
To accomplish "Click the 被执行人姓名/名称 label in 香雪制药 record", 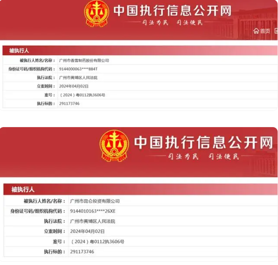I will tap(37, 60).
